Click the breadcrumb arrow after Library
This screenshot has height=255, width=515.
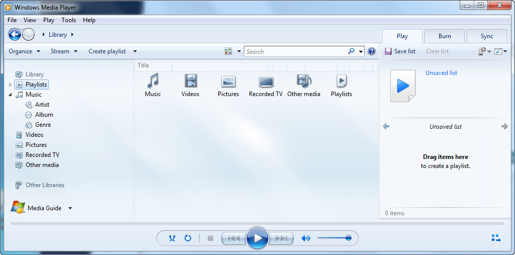click(x=72, y=35)
